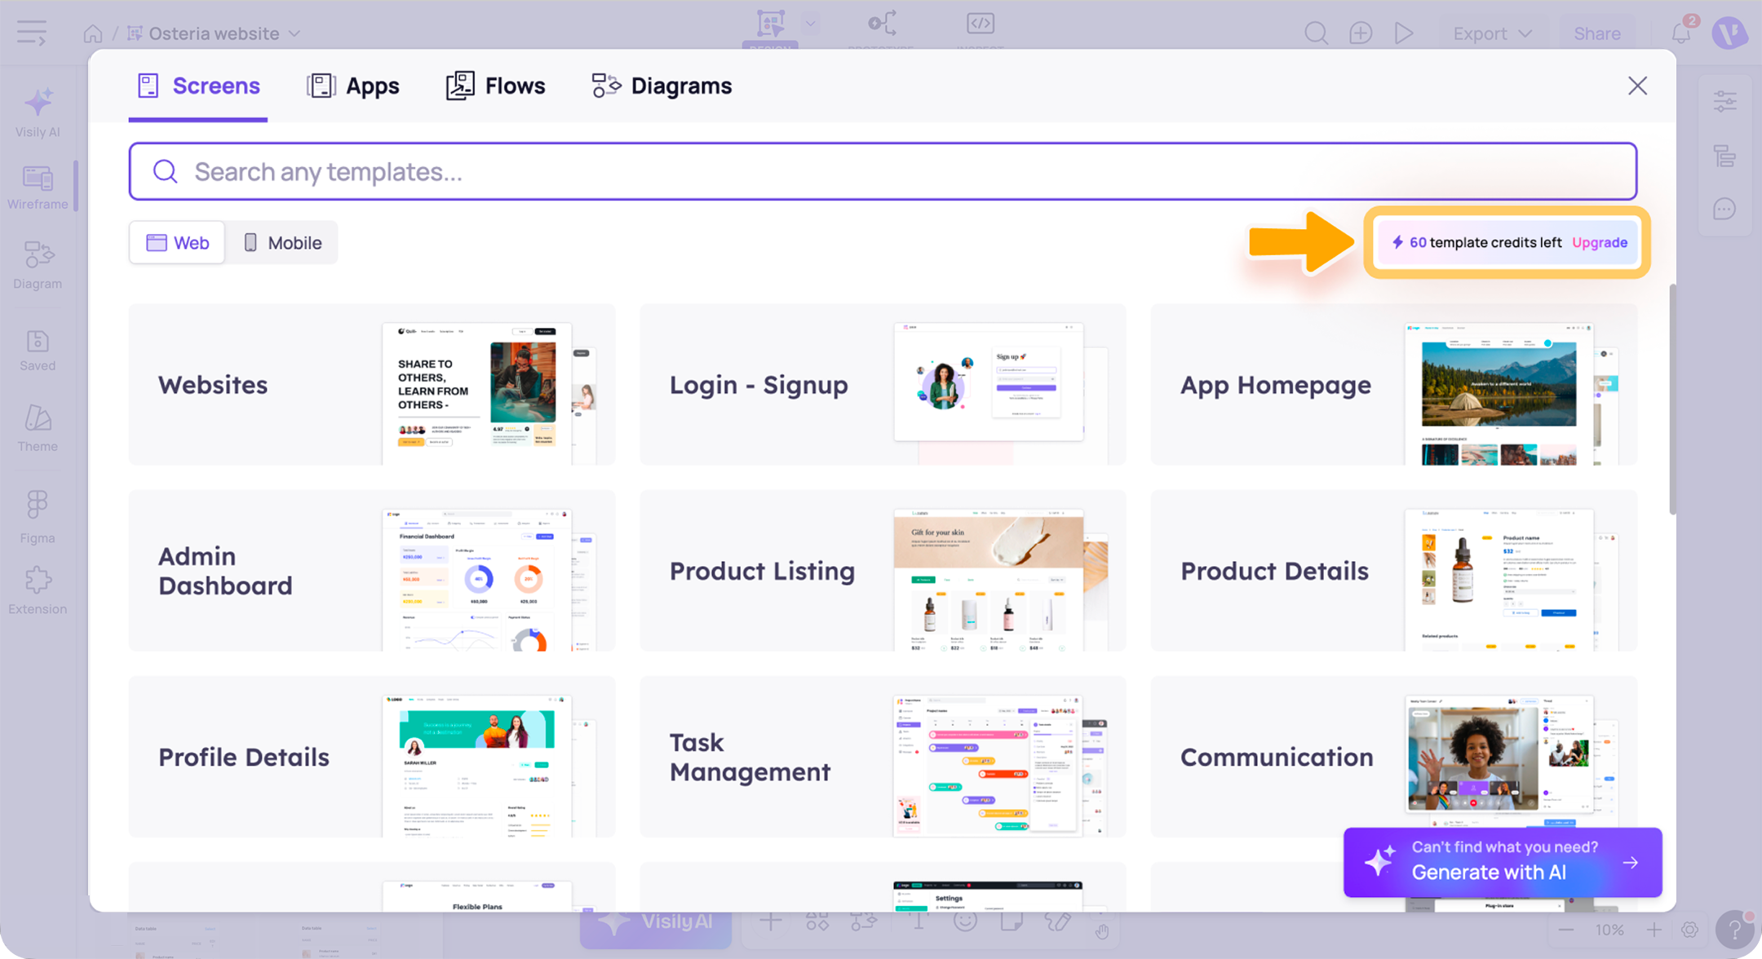
Task: Open Diagram panel in left sidebar
Action: tap(38, 266)
